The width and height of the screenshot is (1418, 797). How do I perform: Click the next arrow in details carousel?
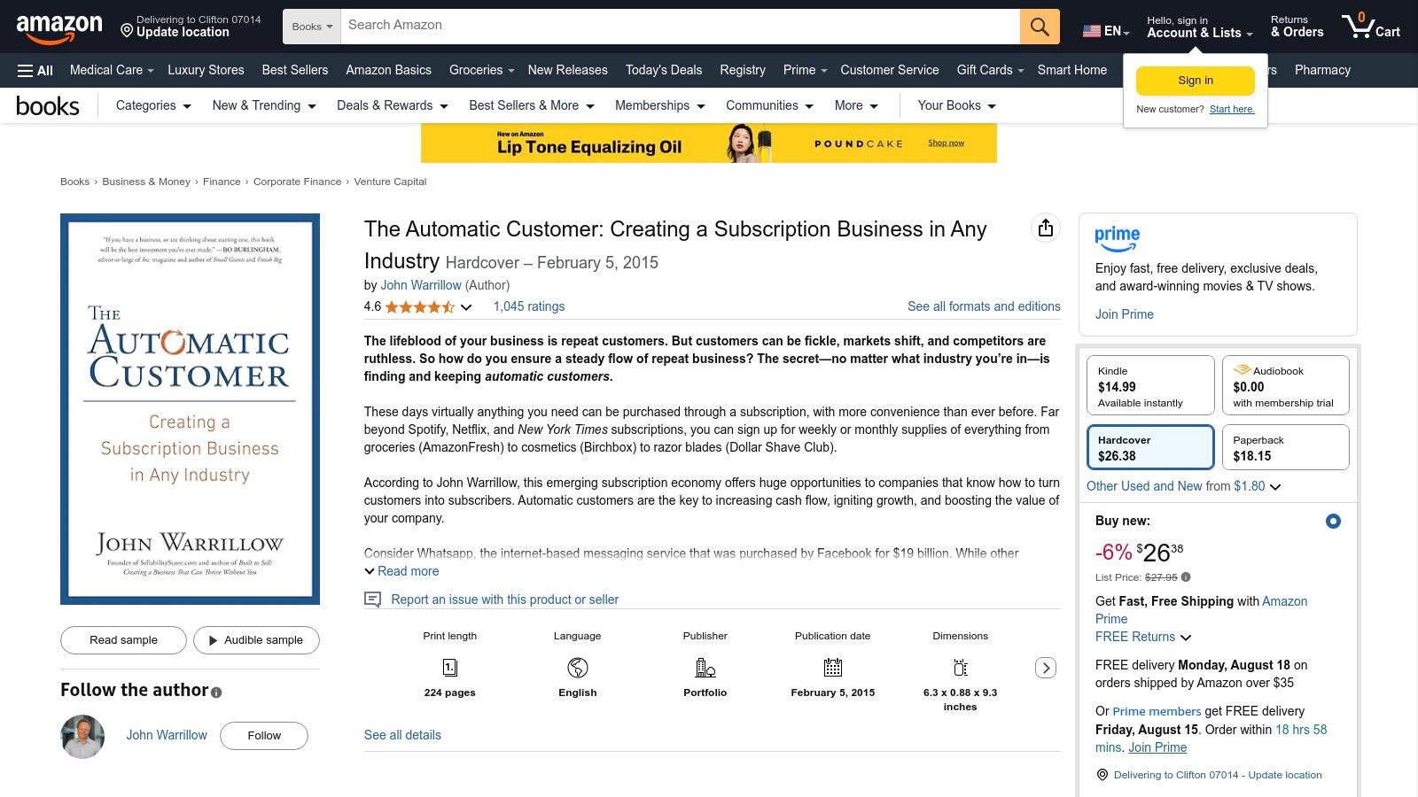coord(1046,668)
